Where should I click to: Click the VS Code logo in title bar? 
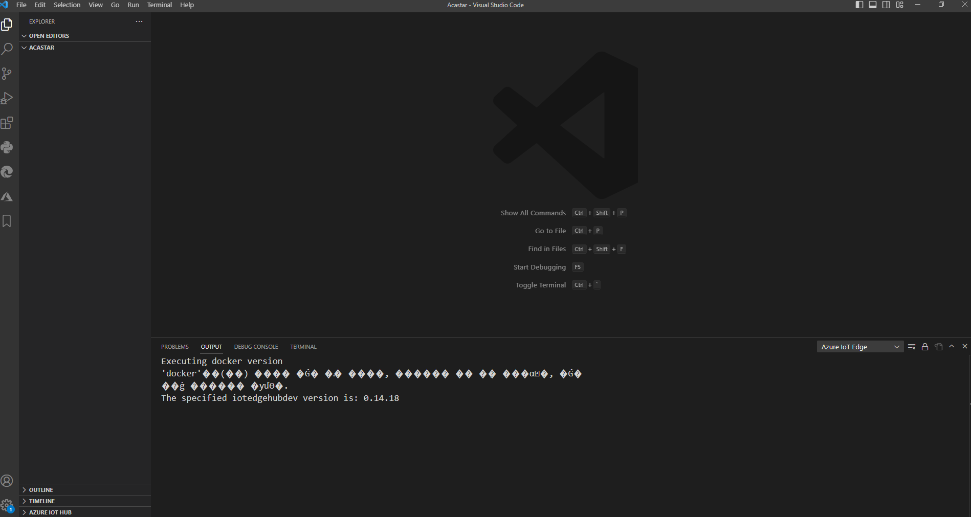[x=5, y=5]
